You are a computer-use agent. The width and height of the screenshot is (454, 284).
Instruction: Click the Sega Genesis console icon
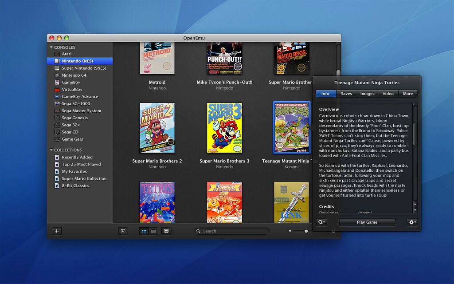pos(57,118)
